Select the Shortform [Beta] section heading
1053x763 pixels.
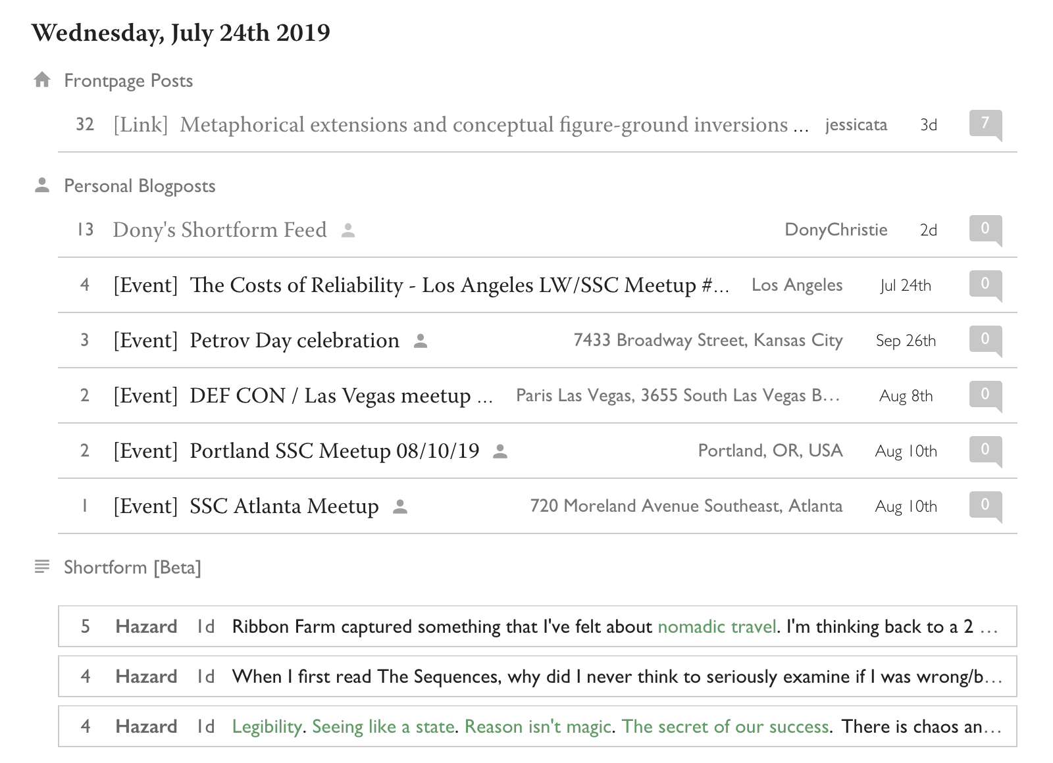[x=132, y=568]
